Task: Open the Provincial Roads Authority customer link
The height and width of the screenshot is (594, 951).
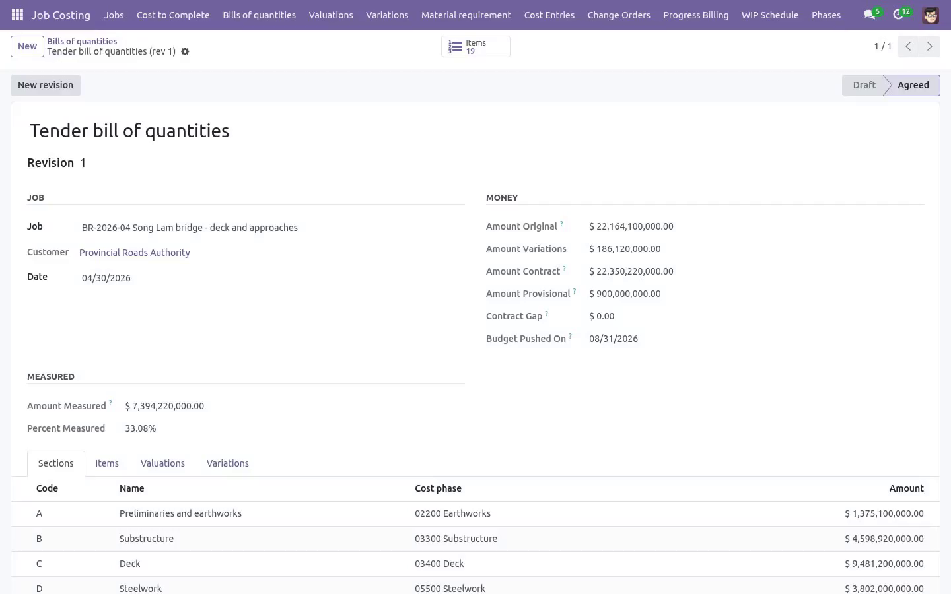Action: click(x=135, y=253)
